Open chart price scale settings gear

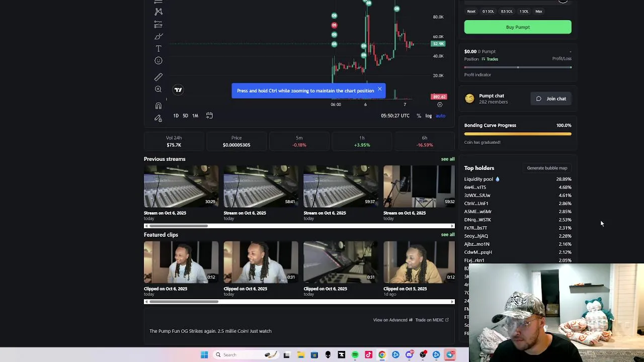tap(440, 105)
